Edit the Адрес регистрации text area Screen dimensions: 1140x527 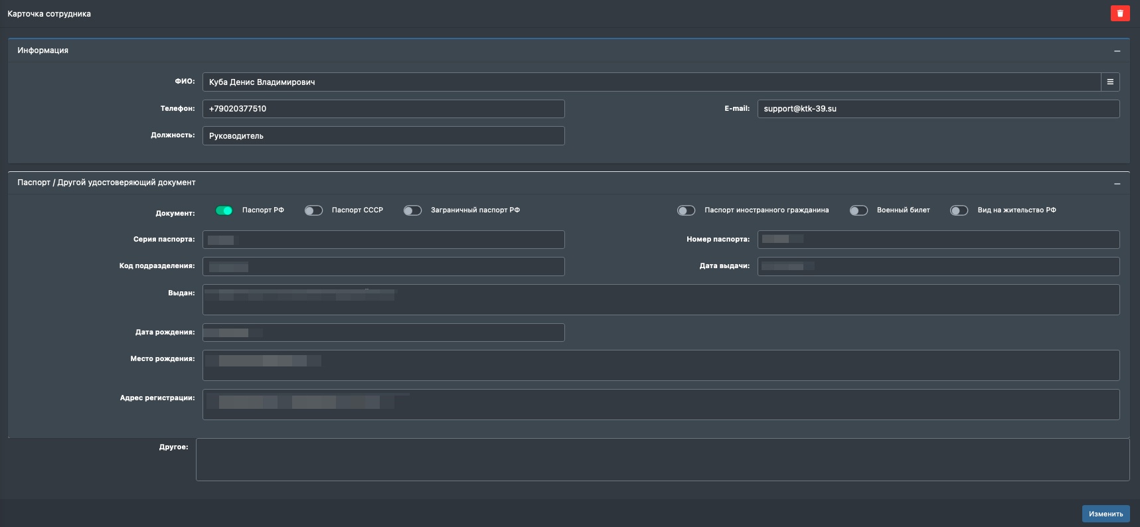pyautogui.click(x=661, y=404)
